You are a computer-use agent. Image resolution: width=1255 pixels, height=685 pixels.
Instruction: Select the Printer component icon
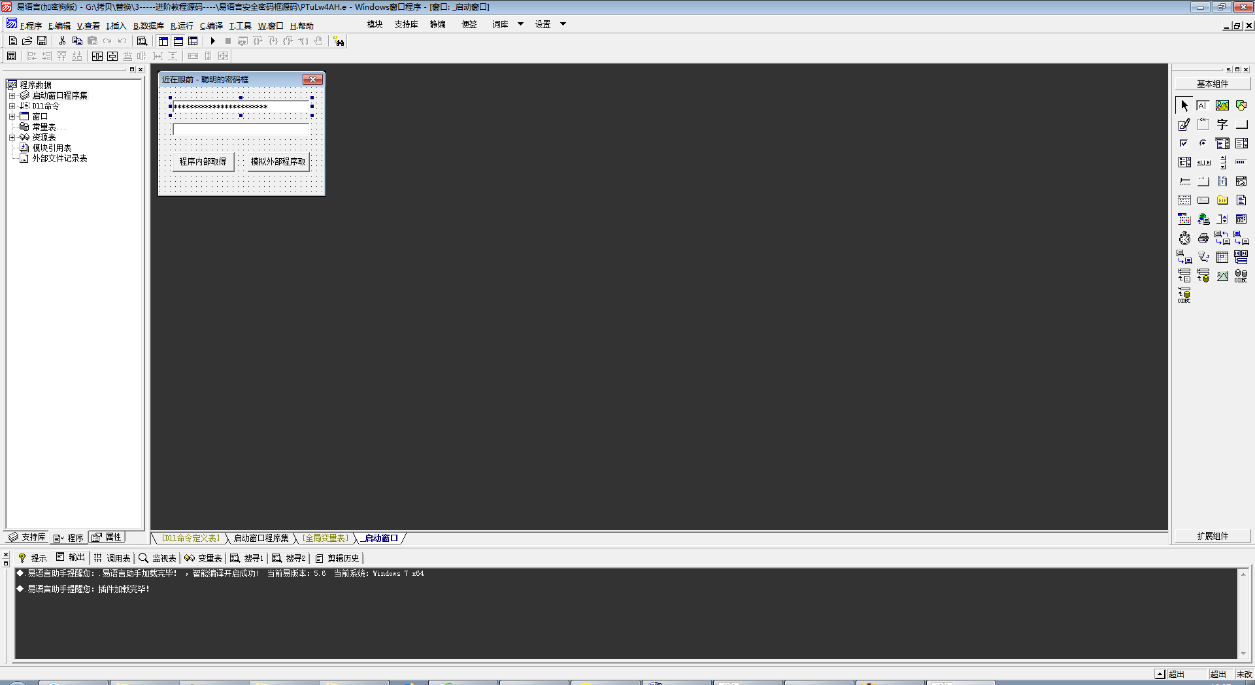(1203, 239)
